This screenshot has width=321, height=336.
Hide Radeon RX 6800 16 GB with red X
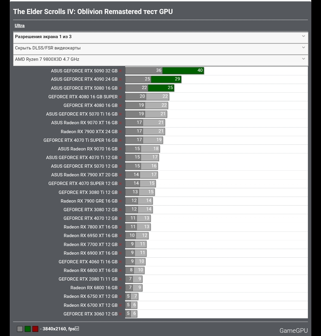pyautogui.click(x=120, y=288)
